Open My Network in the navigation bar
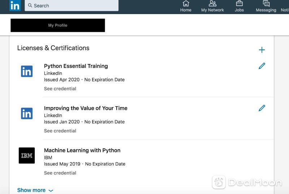The width and height of the screenshot is (289, 194). [x=212, y=6]
